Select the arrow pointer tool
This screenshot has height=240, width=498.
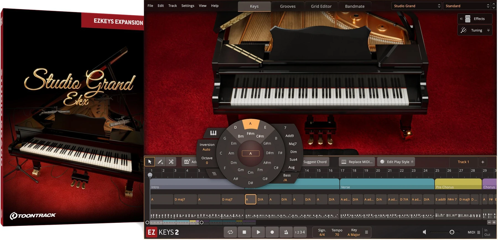coord(150,162)
